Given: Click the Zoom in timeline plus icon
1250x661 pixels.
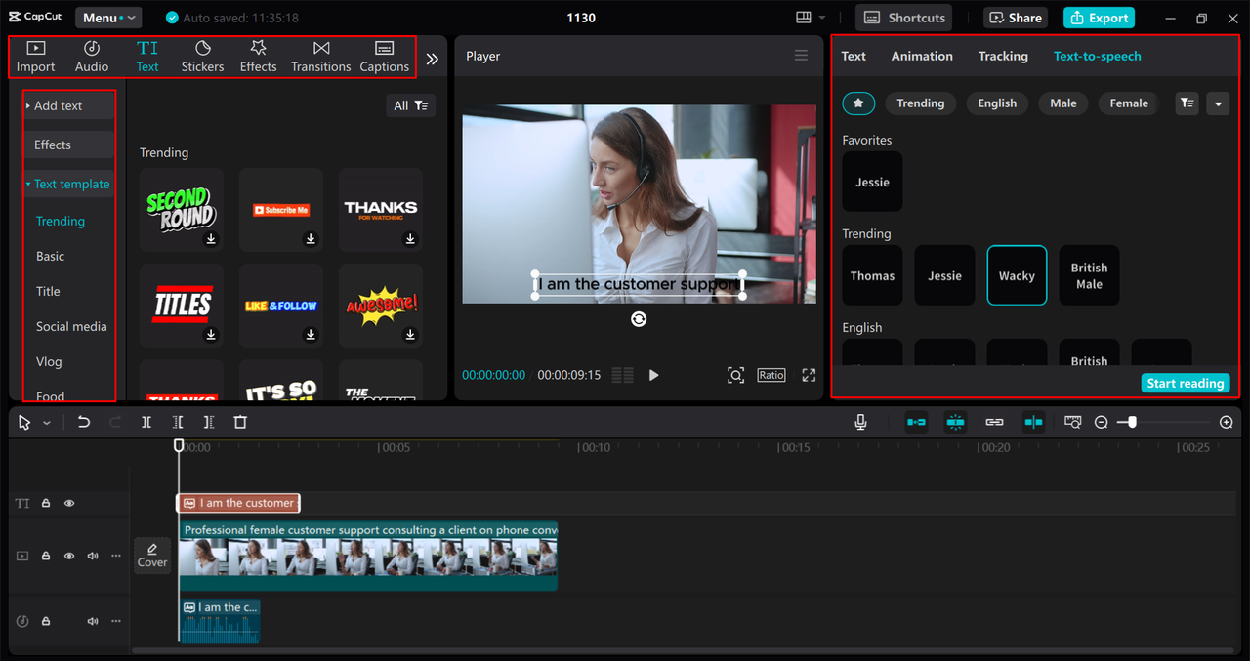Looking at the screenshot, I should pyautogui.click(x=1227, y=422).
